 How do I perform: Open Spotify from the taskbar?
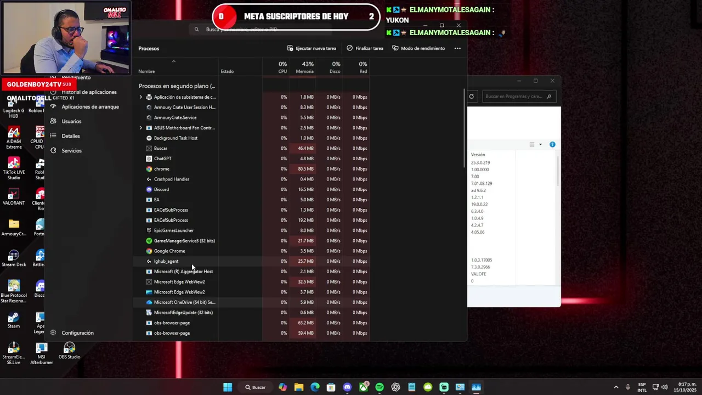[x=380, y=387]
